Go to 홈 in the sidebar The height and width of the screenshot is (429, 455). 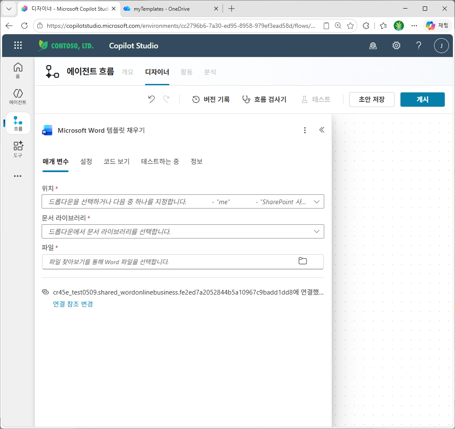(x=18, y=70)
